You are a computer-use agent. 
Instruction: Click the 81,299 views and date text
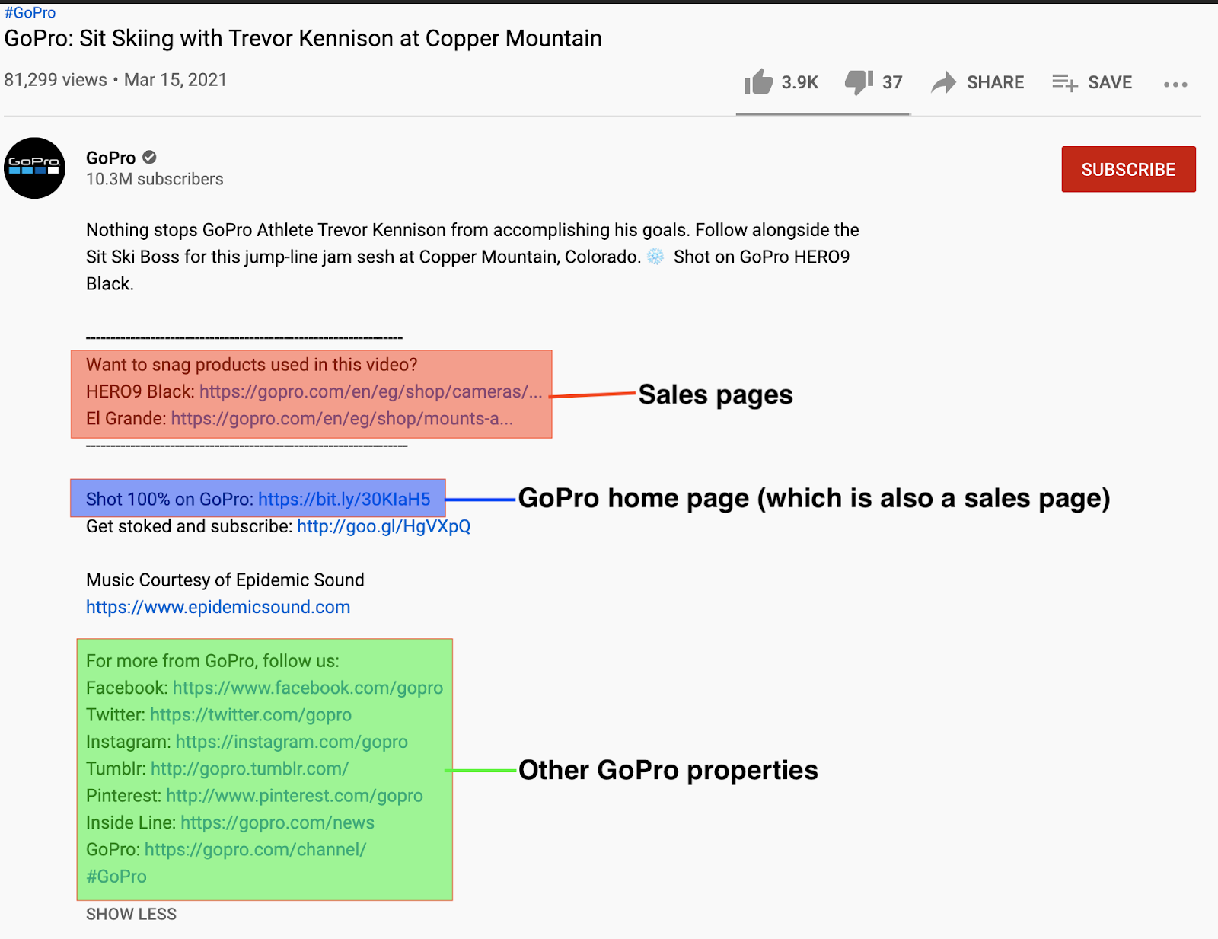click(x=116, y=80)
